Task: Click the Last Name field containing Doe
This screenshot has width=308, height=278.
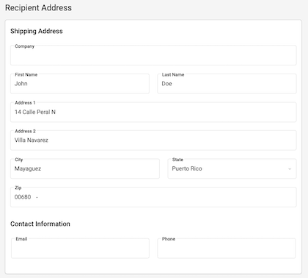Action: pyautogui.click(x=227, y=84)
